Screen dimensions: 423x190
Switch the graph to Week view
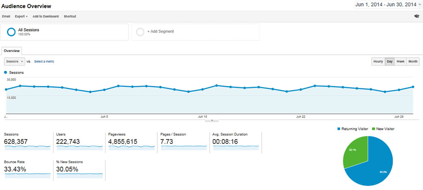click(400, 61)
